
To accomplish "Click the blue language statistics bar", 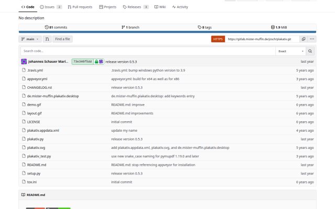I will click(x=167, y=32).
